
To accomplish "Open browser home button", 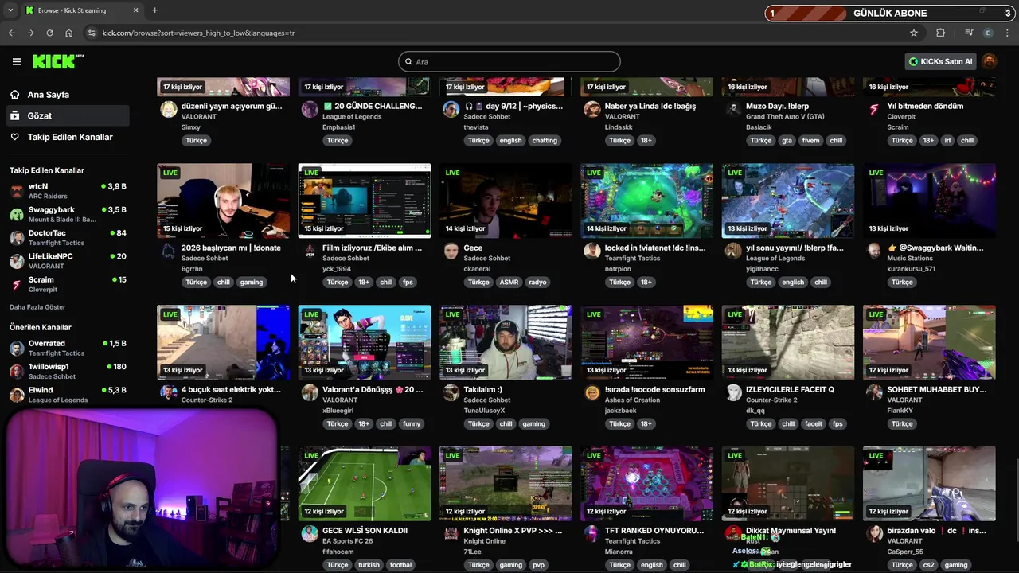I will point(68,33).
